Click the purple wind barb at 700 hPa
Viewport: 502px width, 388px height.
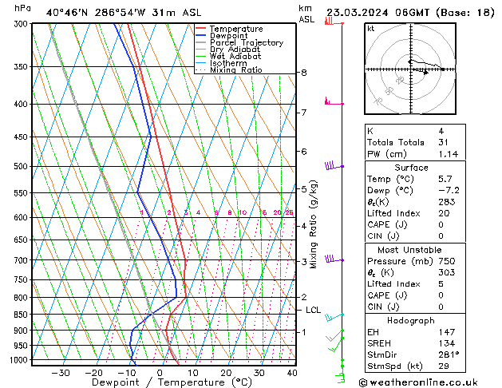(334, 259)
